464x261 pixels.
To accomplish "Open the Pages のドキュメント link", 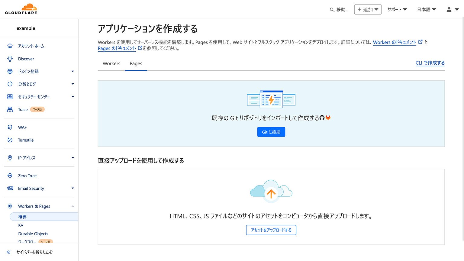I will tap(117, 48).
